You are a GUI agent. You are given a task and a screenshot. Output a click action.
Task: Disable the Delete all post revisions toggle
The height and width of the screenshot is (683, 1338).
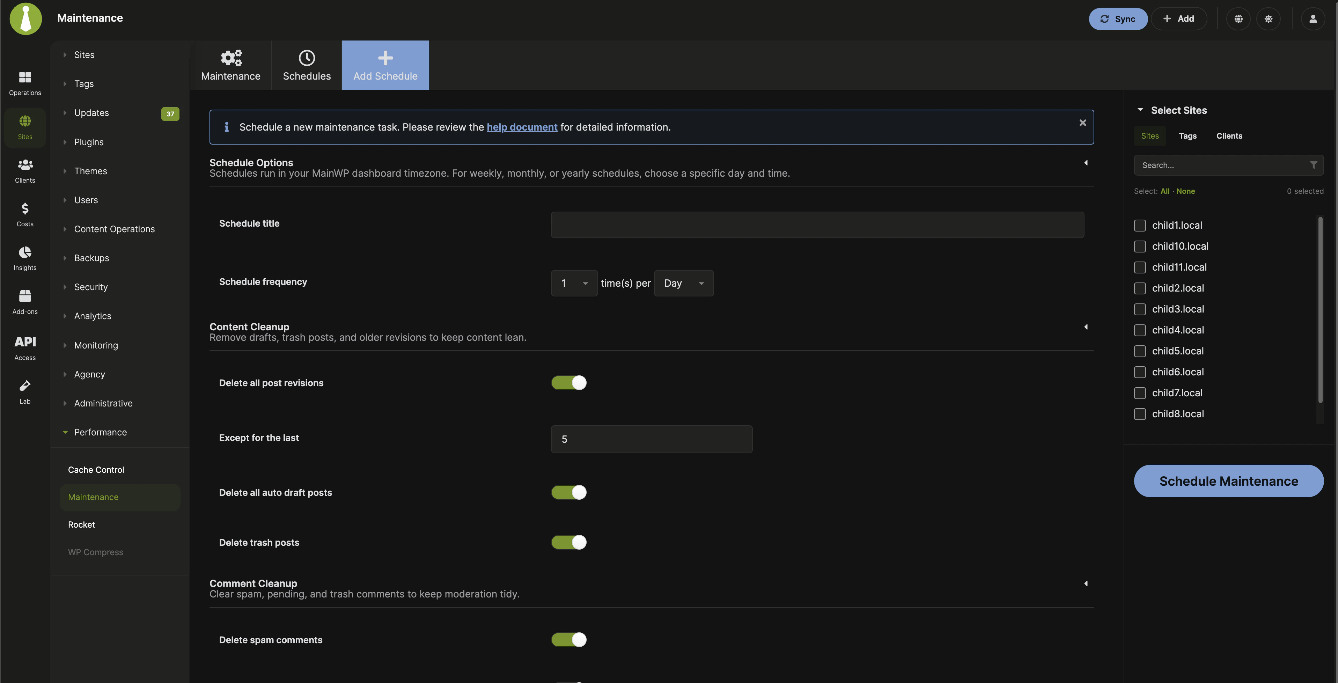click(x=569, y=383)
